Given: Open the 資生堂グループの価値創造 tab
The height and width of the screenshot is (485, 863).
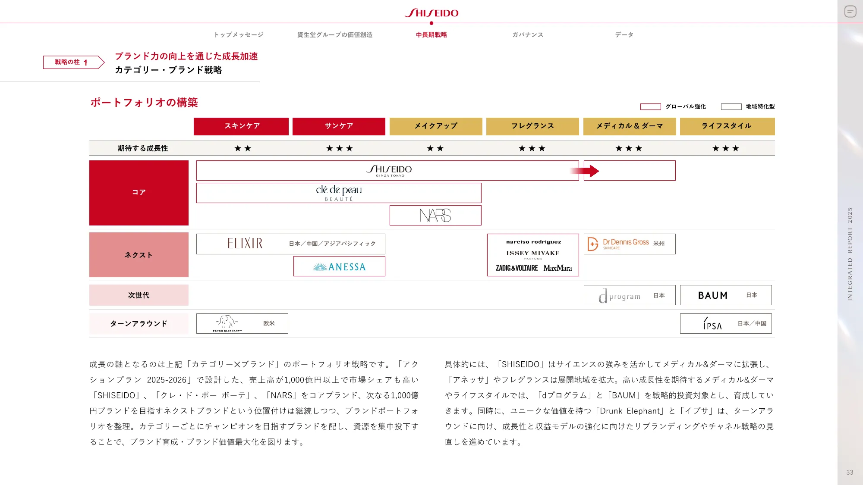Looking at the screenshot, I should pos(335,34).
